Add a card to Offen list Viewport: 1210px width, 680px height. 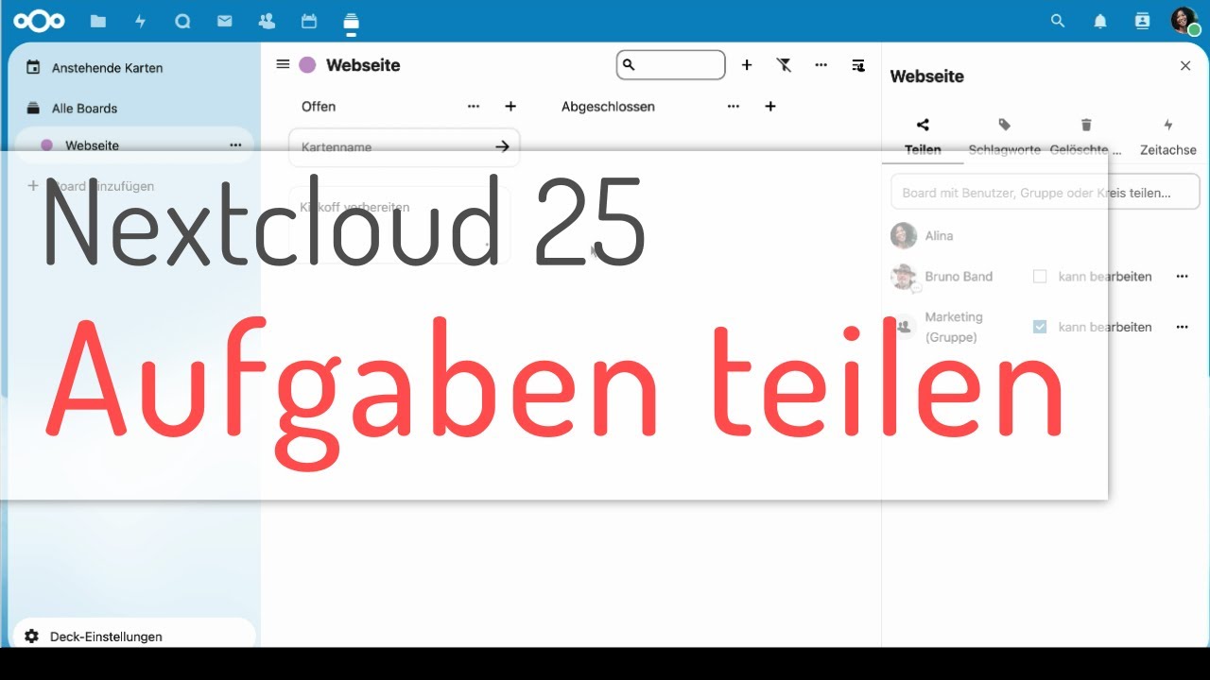tap(510, 107)
